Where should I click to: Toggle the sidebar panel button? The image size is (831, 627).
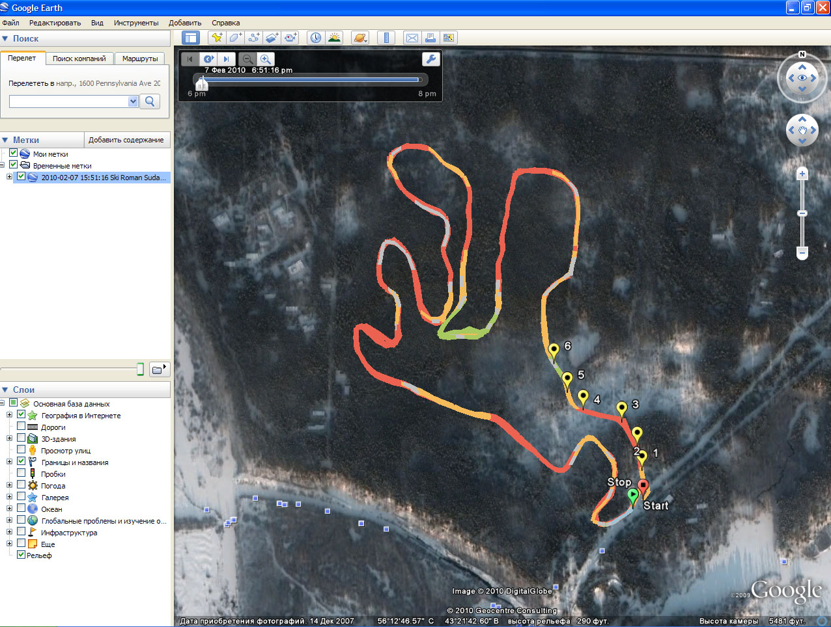[191, 38]
